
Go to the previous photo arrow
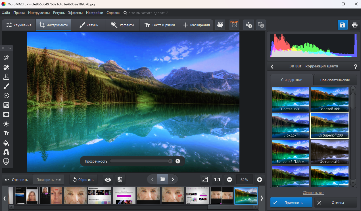click(x=152, y=179)
